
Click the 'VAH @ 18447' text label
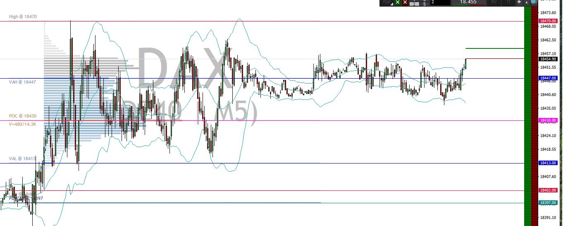coord(23,82)
